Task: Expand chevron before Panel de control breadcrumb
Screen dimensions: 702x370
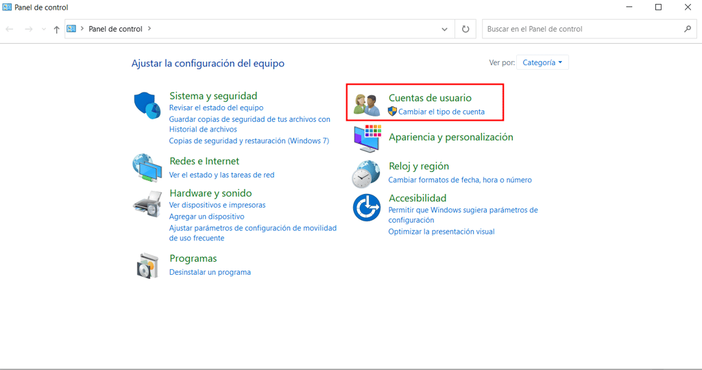Action: pyautogui.click(x=82, y=29)
